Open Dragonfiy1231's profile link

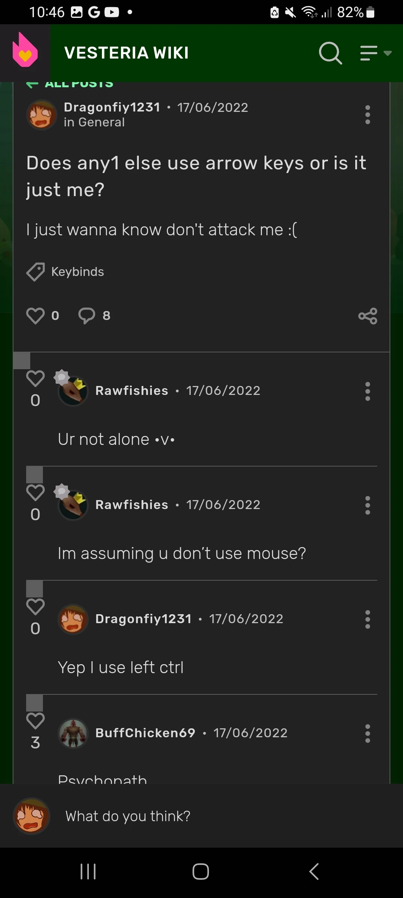point(113,107)
